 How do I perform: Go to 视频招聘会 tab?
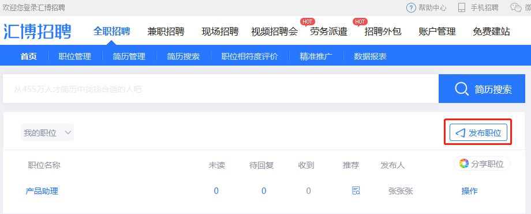[275, 32]
